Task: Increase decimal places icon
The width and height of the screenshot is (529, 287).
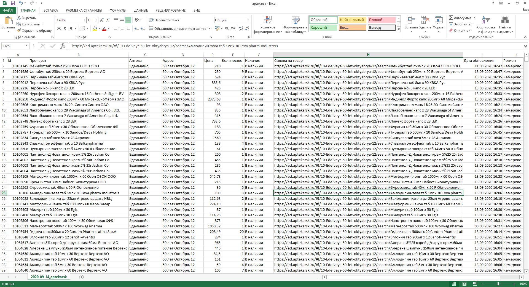Action: (x=241, y=28)
